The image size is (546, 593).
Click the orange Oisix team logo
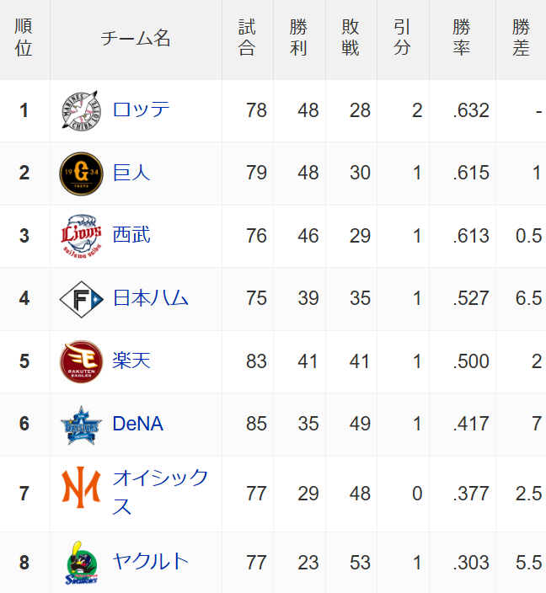(x=82, y=487)
